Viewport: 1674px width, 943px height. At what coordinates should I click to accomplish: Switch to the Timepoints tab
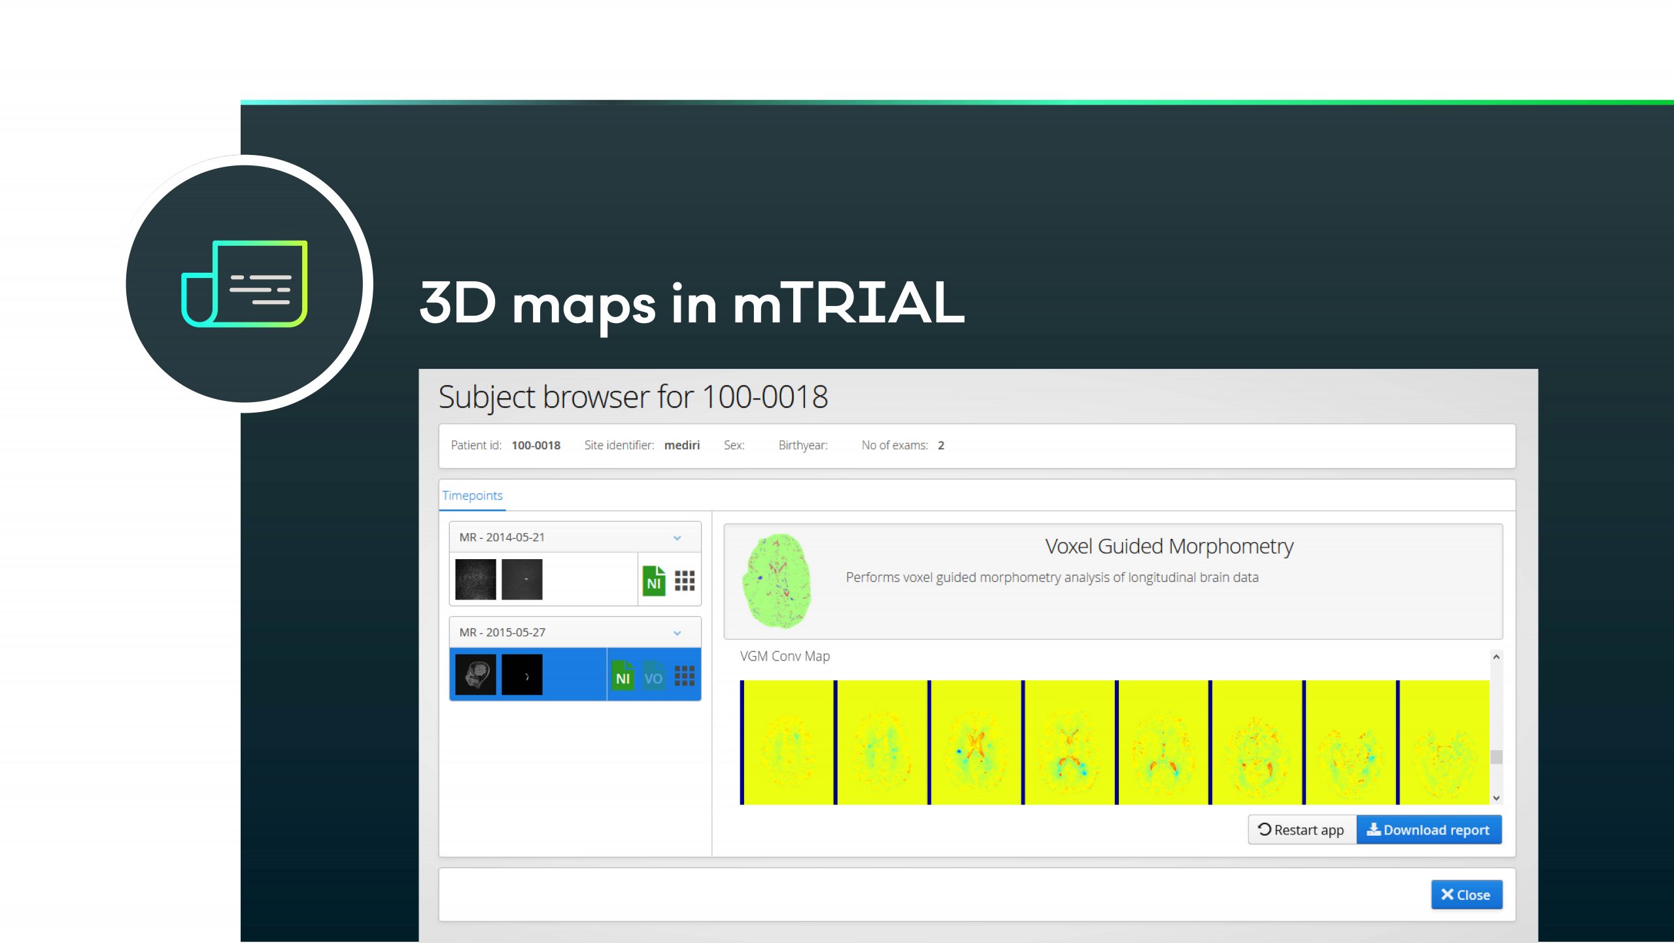[472, 495]
